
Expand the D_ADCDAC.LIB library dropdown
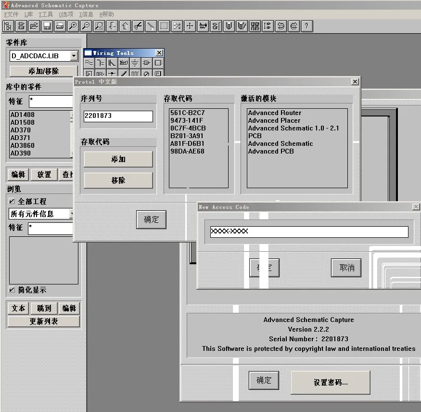(x=74, y=56)
